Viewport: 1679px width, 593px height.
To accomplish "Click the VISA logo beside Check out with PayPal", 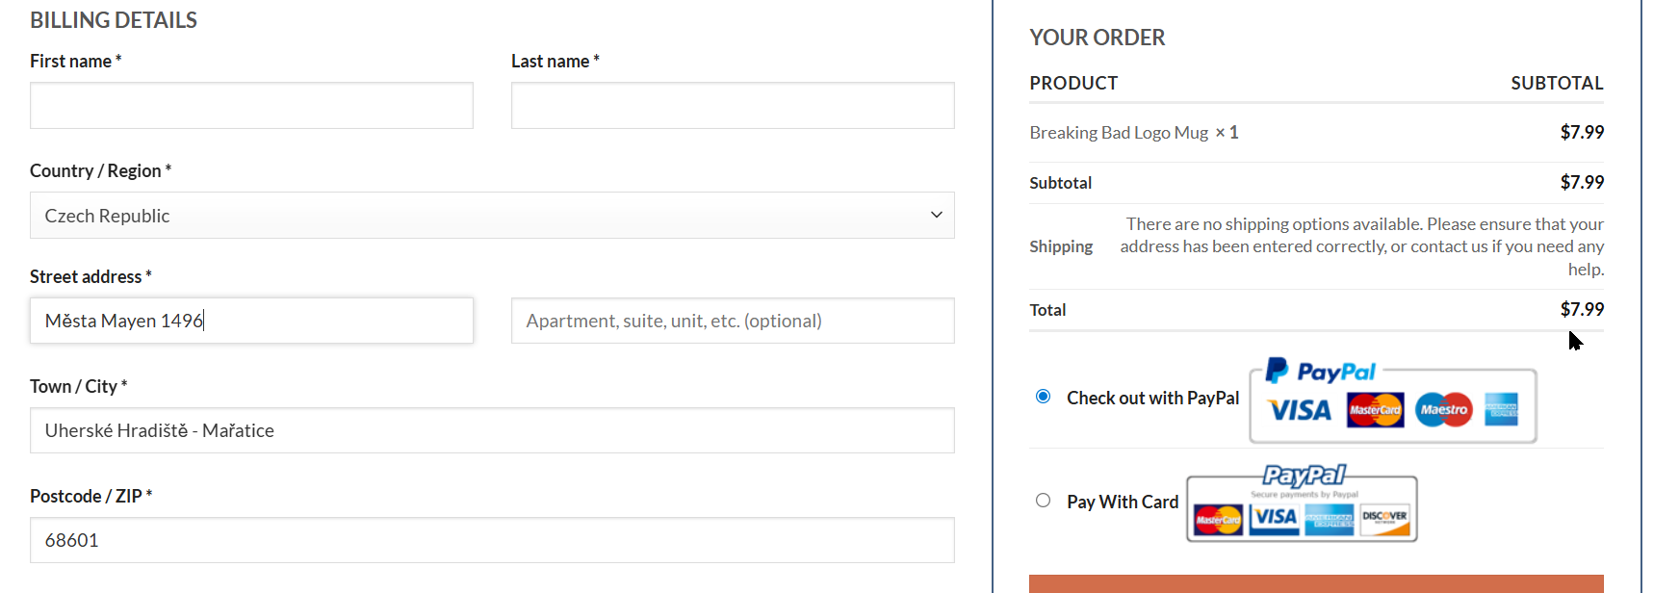I will click(1300, 411).
